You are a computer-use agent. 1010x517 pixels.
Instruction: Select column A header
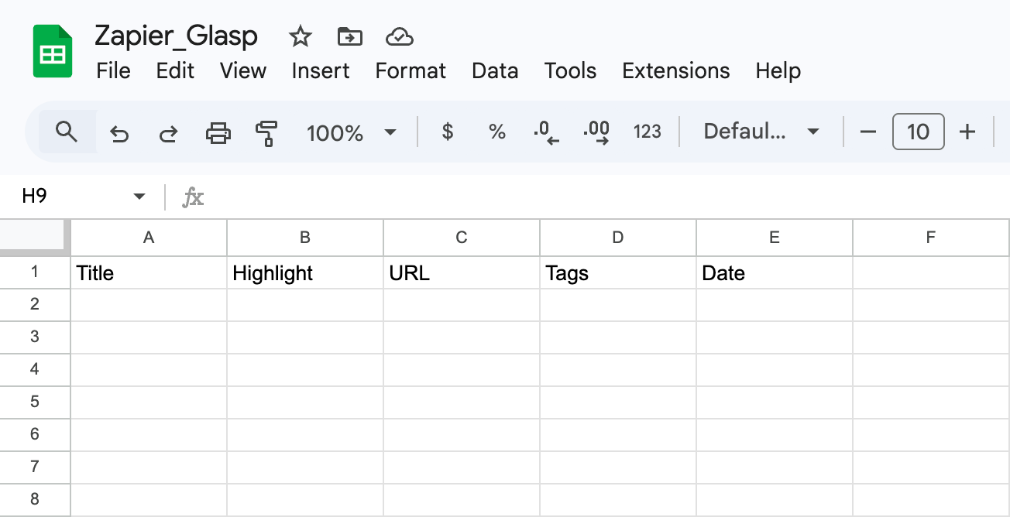[x=149, y=238]
